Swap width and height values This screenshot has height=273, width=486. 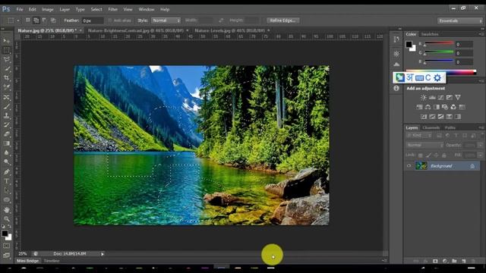[x=221, y=20]
